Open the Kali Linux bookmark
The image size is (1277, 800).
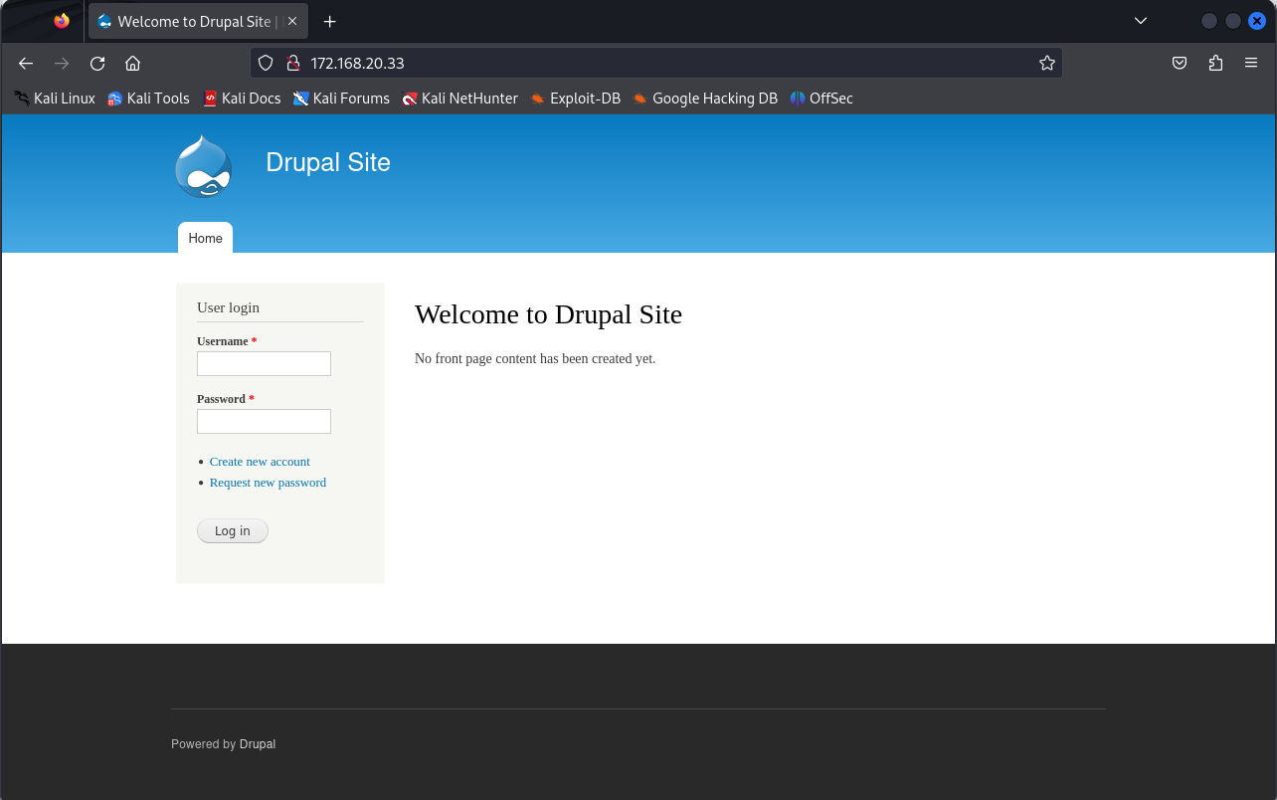click(x=55, y=99)
